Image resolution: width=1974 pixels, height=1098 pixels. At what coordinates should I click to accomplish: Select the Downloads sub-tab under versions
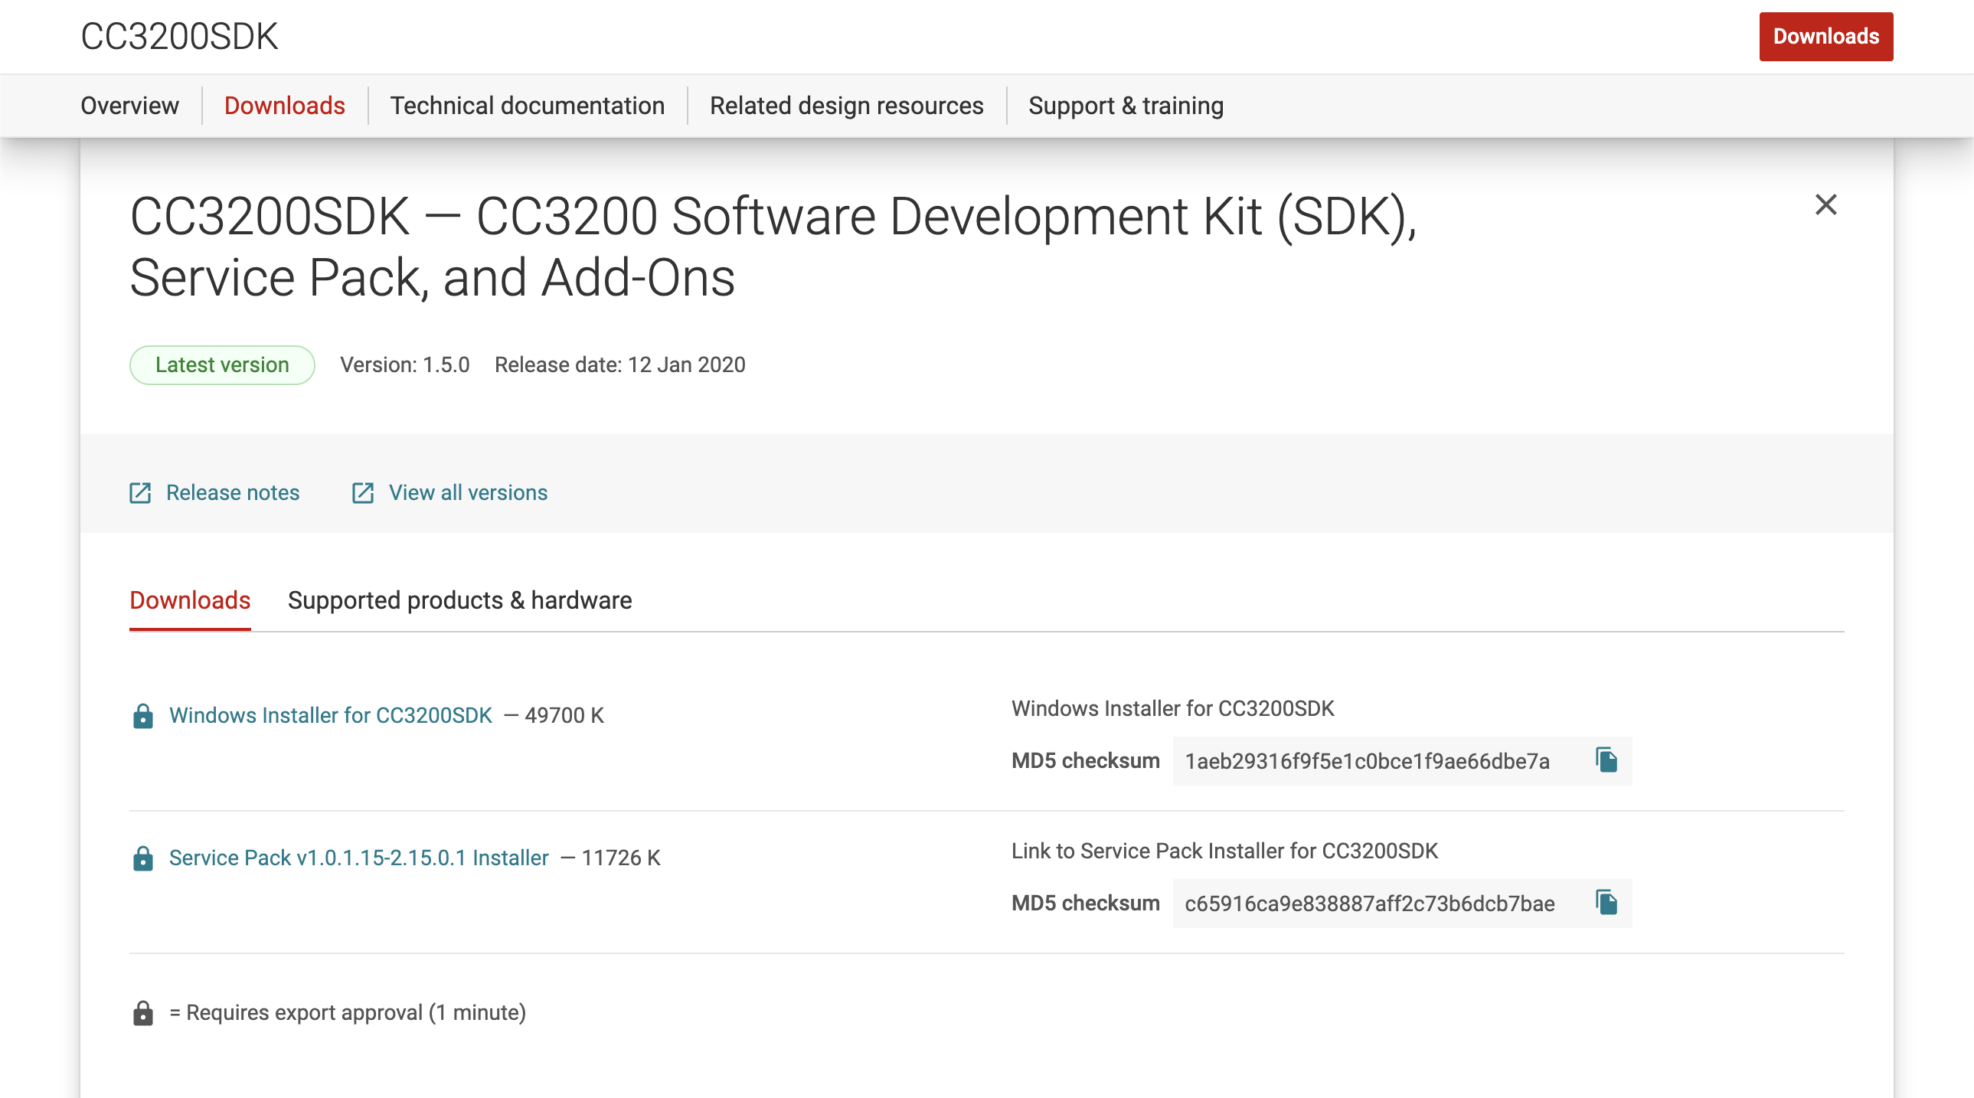pyautogui.click(x=190, y=600)
